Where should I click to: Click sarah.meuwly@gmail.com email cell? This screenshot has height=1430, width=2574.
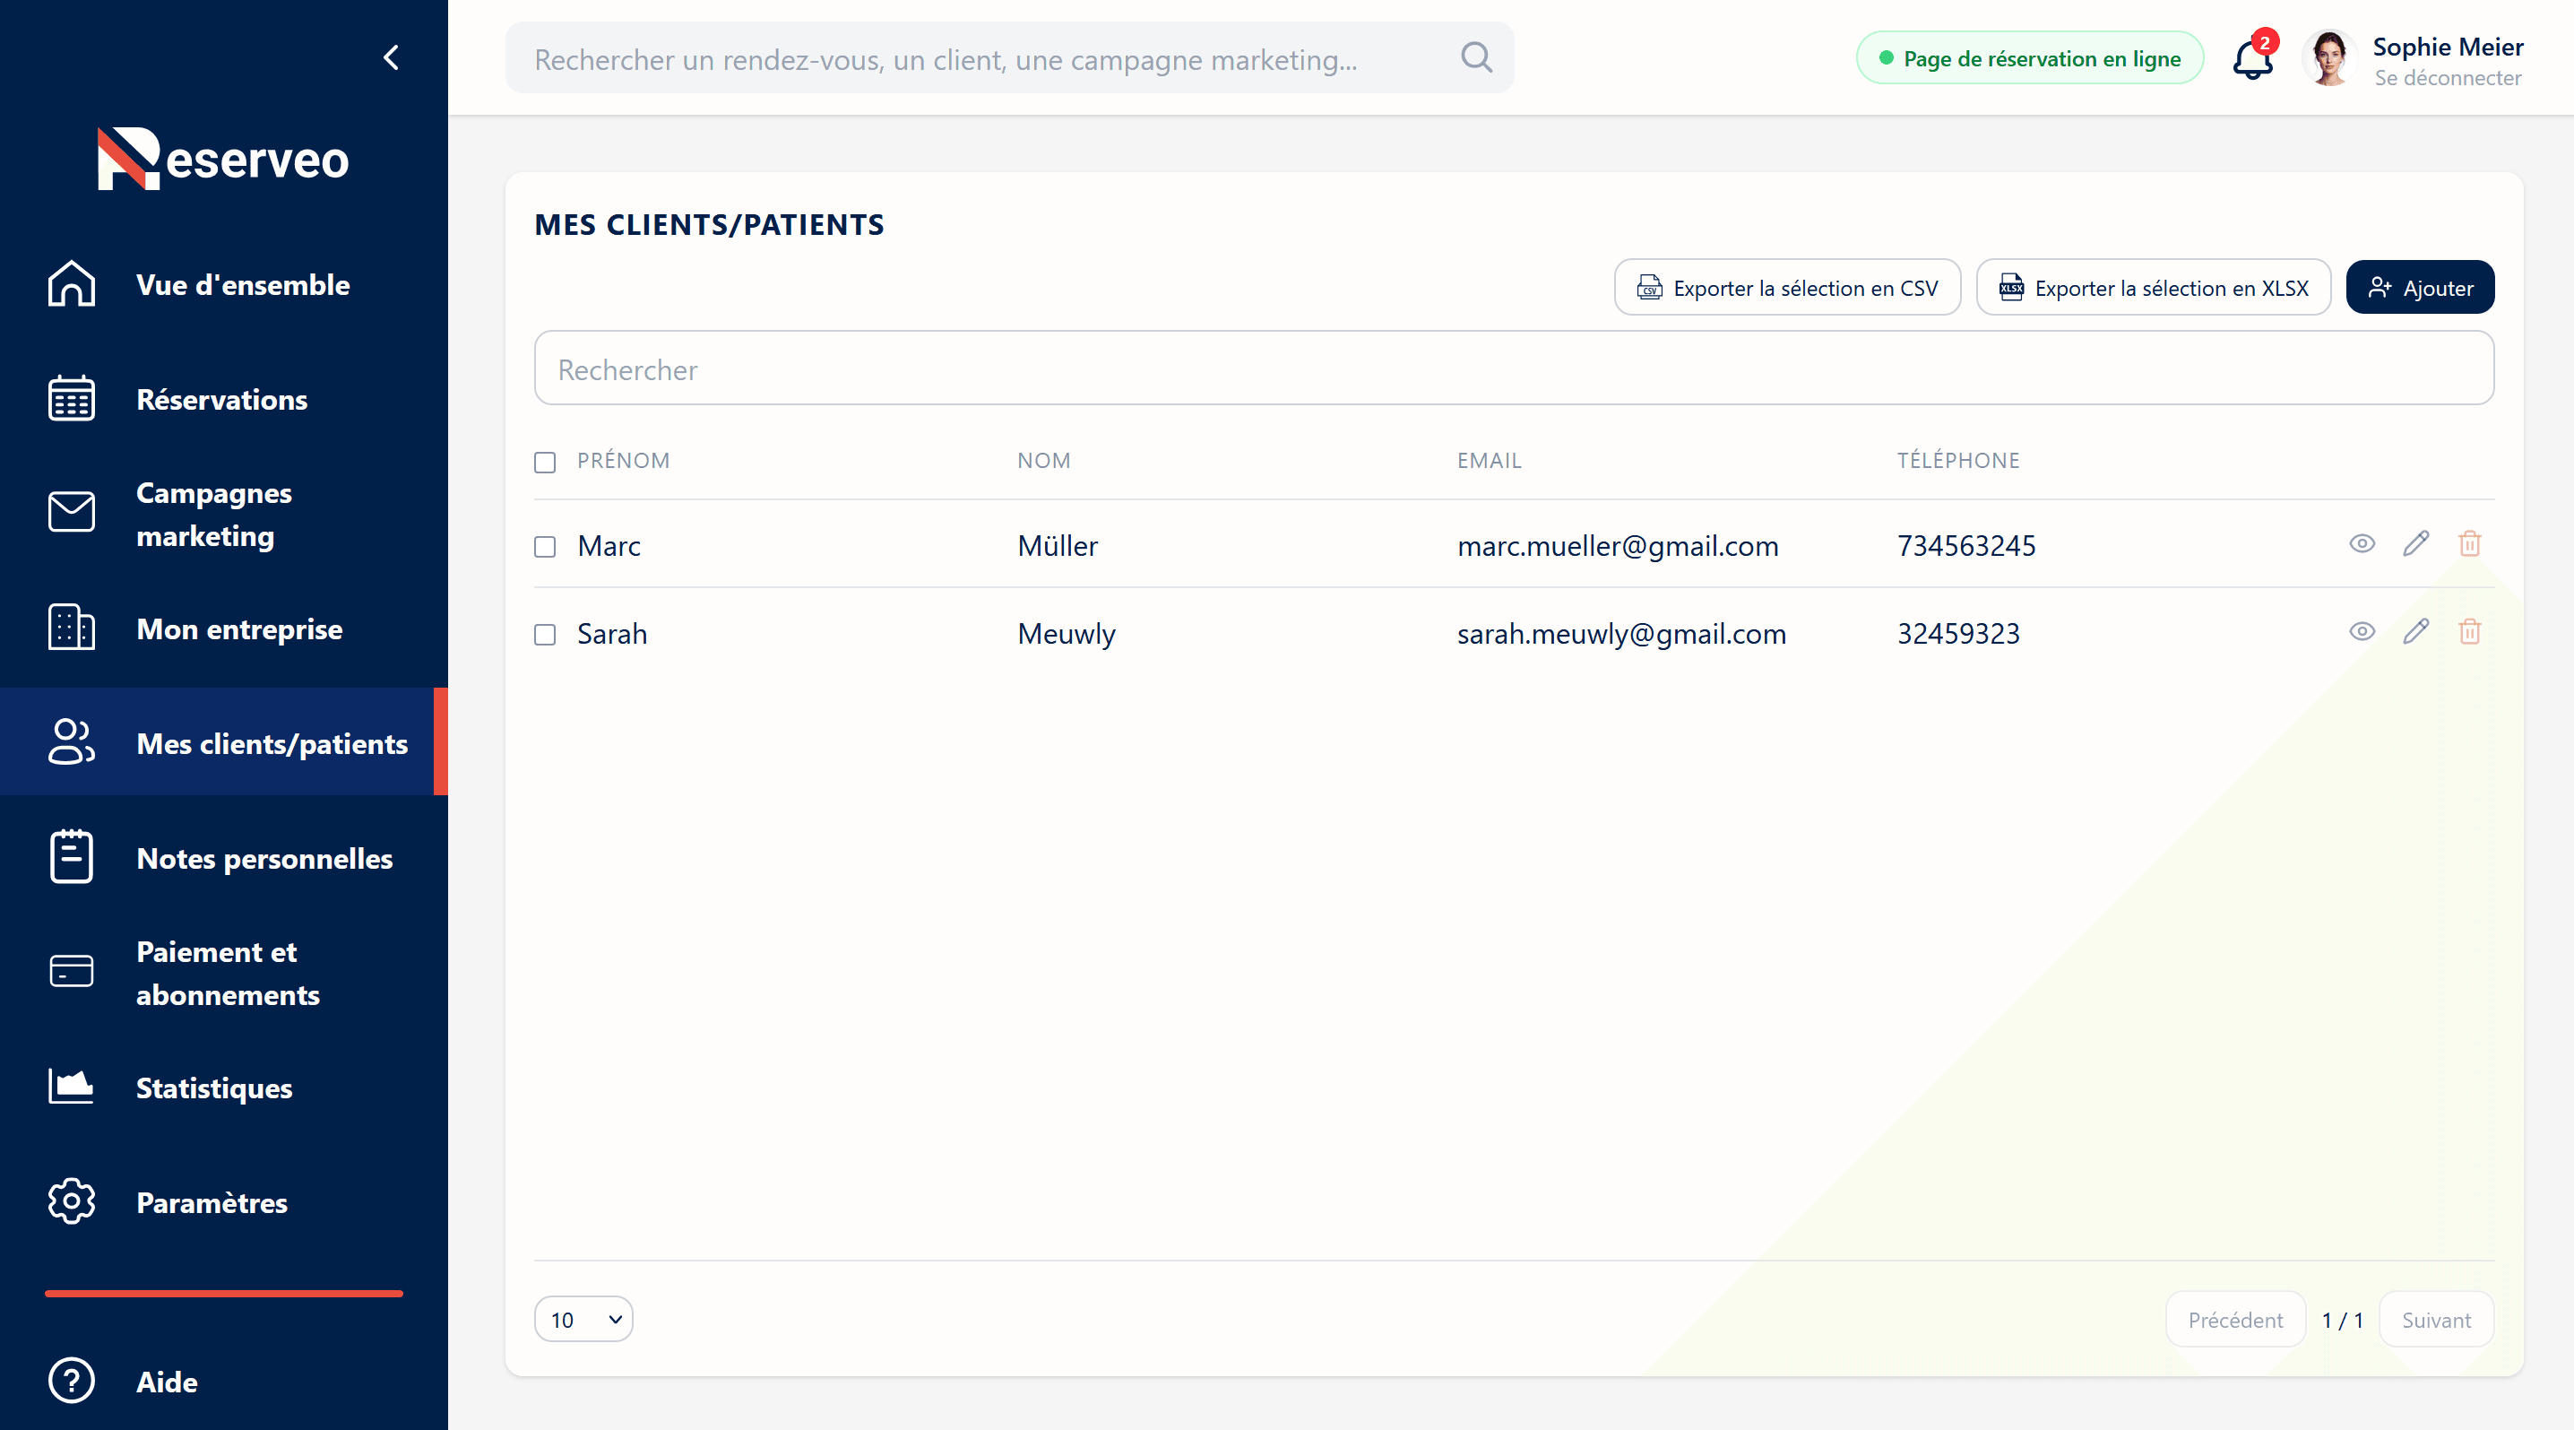[1621, 635]
